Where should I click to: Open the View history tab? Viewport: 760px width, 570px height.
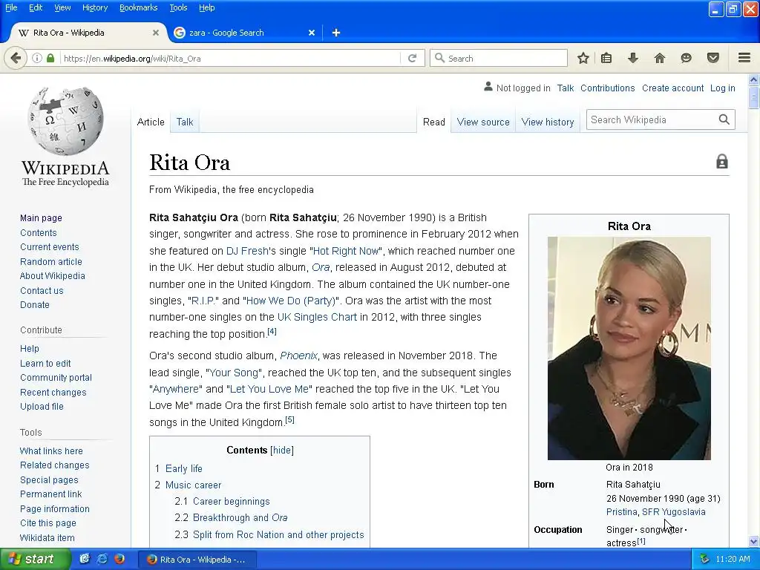click(548, 122)
